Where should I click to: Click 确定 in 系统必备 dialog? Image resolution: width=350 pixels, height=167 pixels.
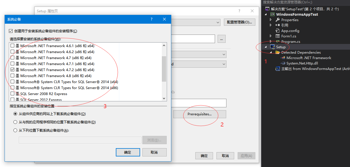(x=128, y=152)
